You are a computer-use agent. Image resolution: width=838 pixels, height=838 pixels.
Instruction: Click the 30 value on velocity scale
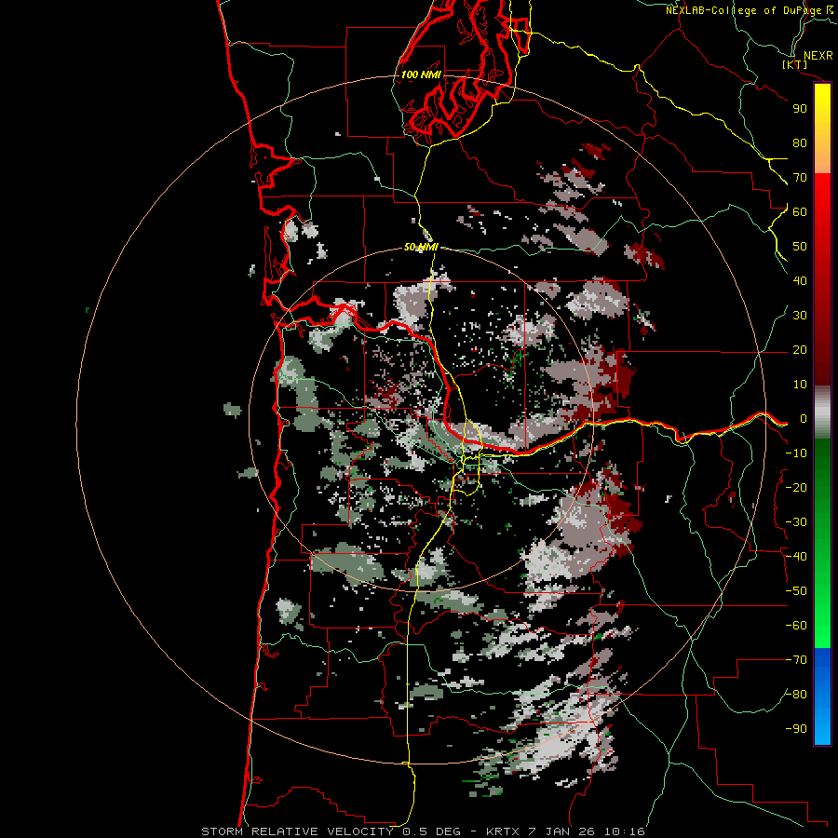pos(800,316)
